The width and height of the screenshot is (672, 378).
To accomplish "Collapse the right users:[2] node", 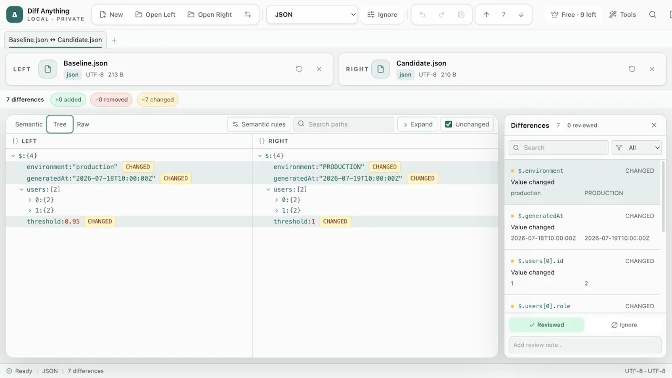I will pos(268,189).
